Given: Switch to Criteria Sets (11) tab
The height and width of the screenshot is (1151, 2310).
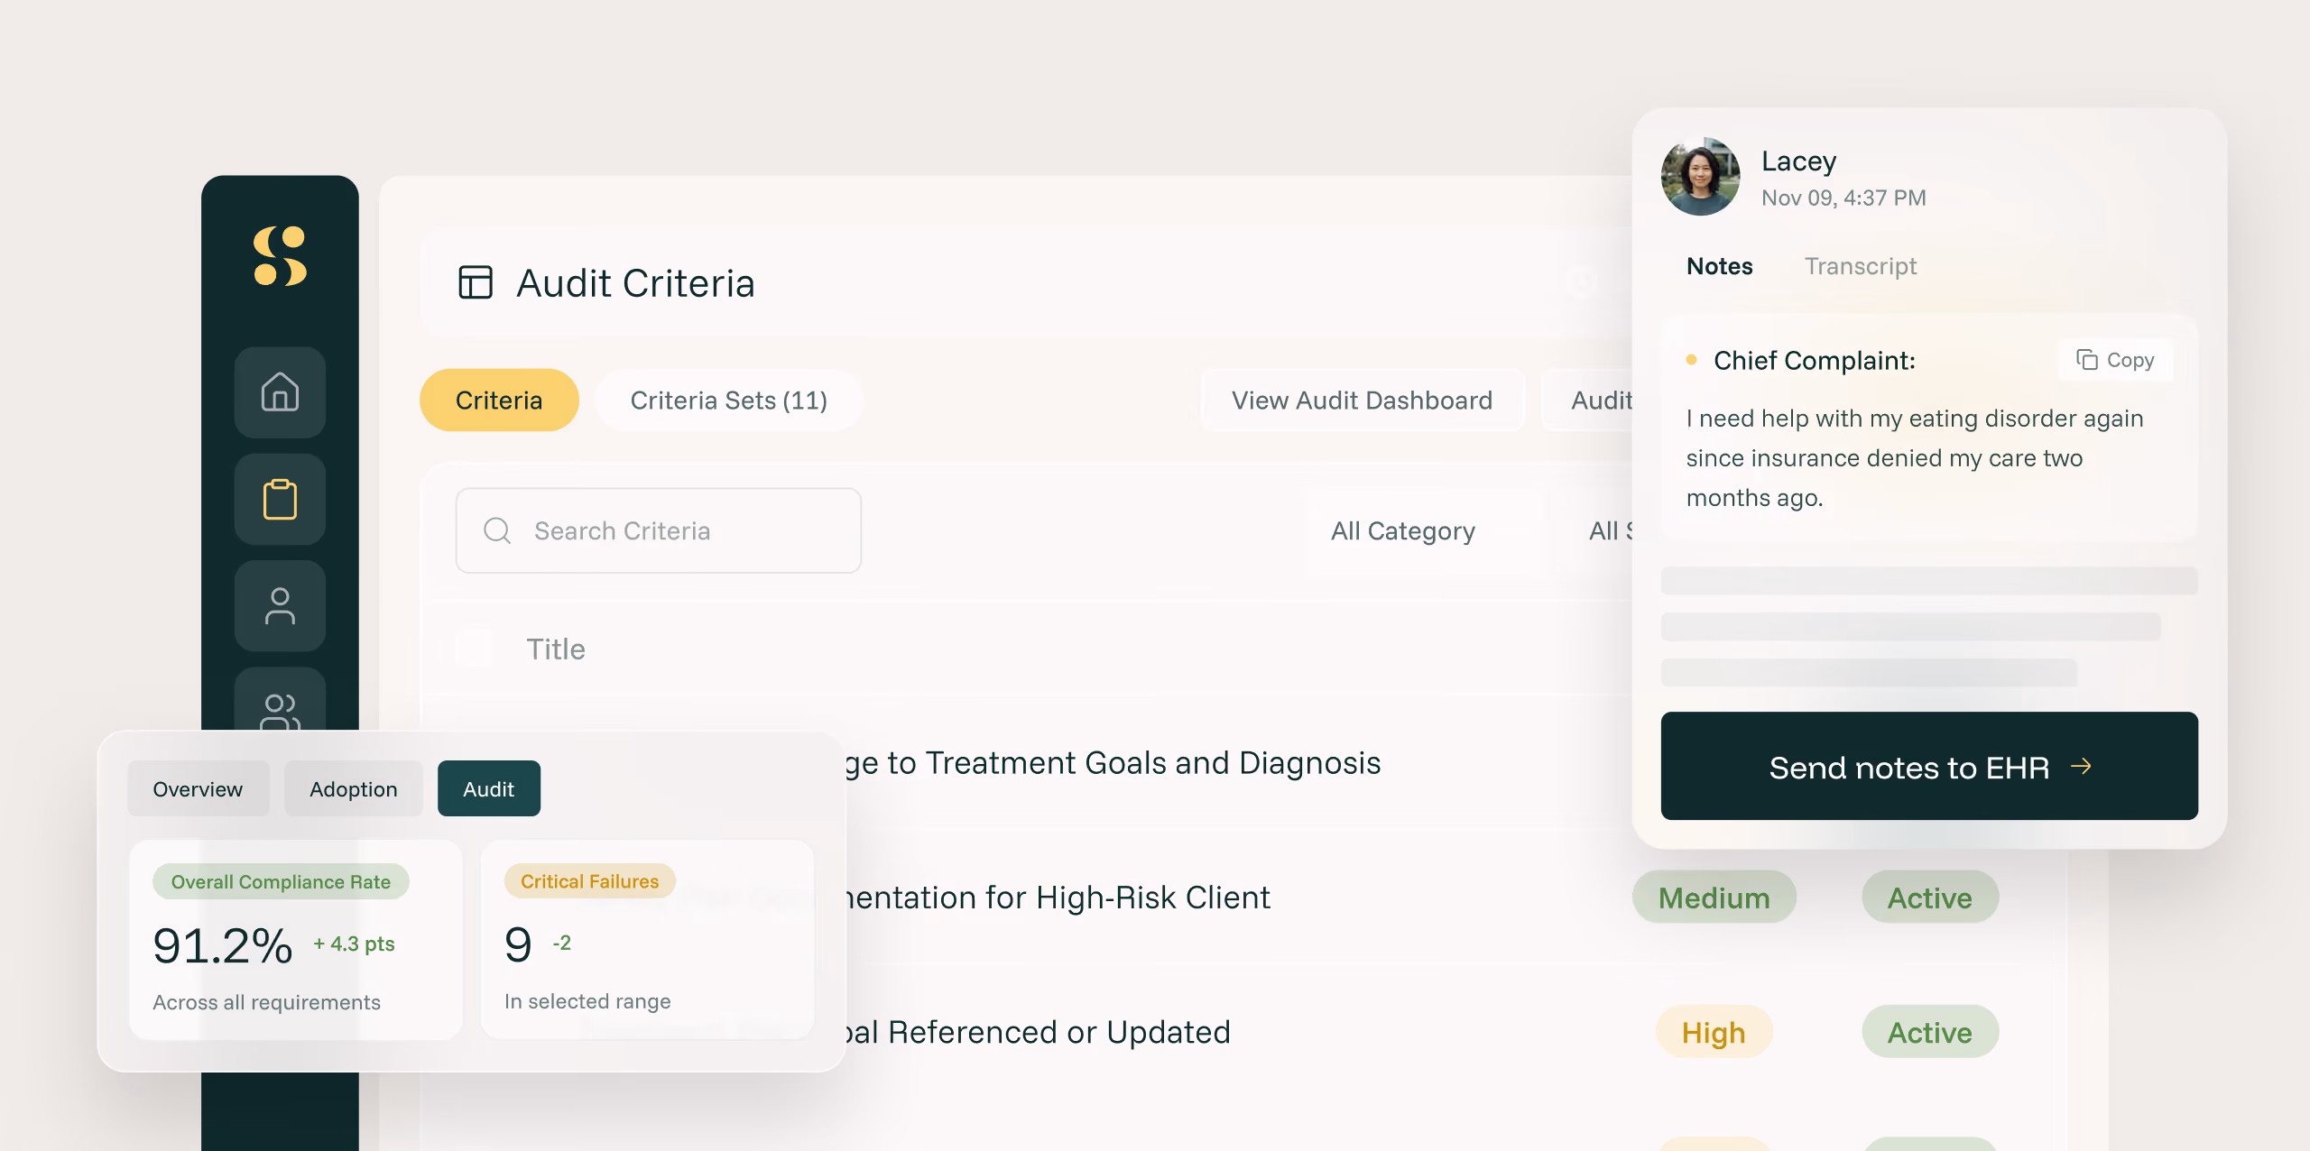Looking at the screenshot, I should pyautogui.click(x=729, y=400).
